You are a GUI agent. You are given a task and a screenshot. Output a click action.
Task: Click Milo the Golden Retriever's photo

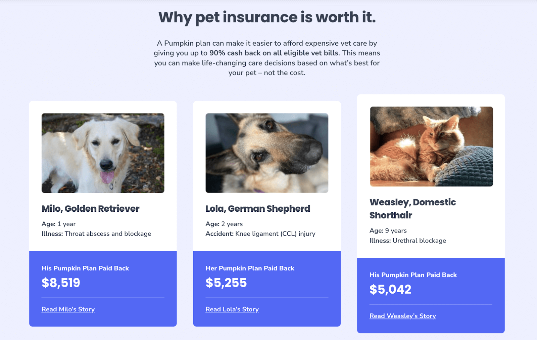click(103, 153)
